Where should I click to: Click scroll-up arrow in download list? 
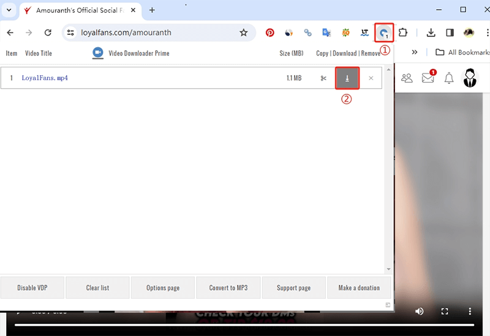coord(388,69)
